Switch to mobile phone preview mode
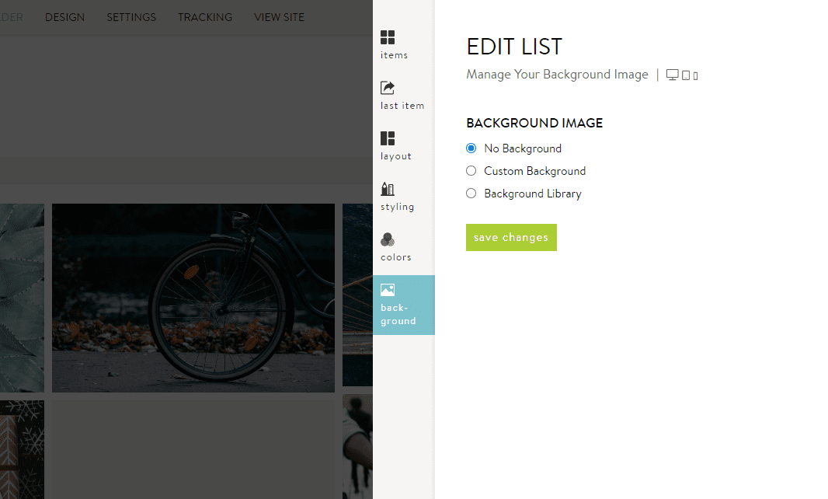Screen dimensions: 828x499 coord(694,75)
